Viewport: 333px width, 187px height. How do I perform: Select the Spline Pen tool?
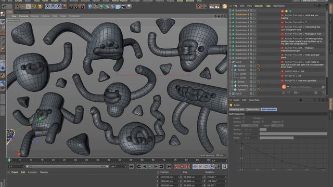tap(96, 6)
